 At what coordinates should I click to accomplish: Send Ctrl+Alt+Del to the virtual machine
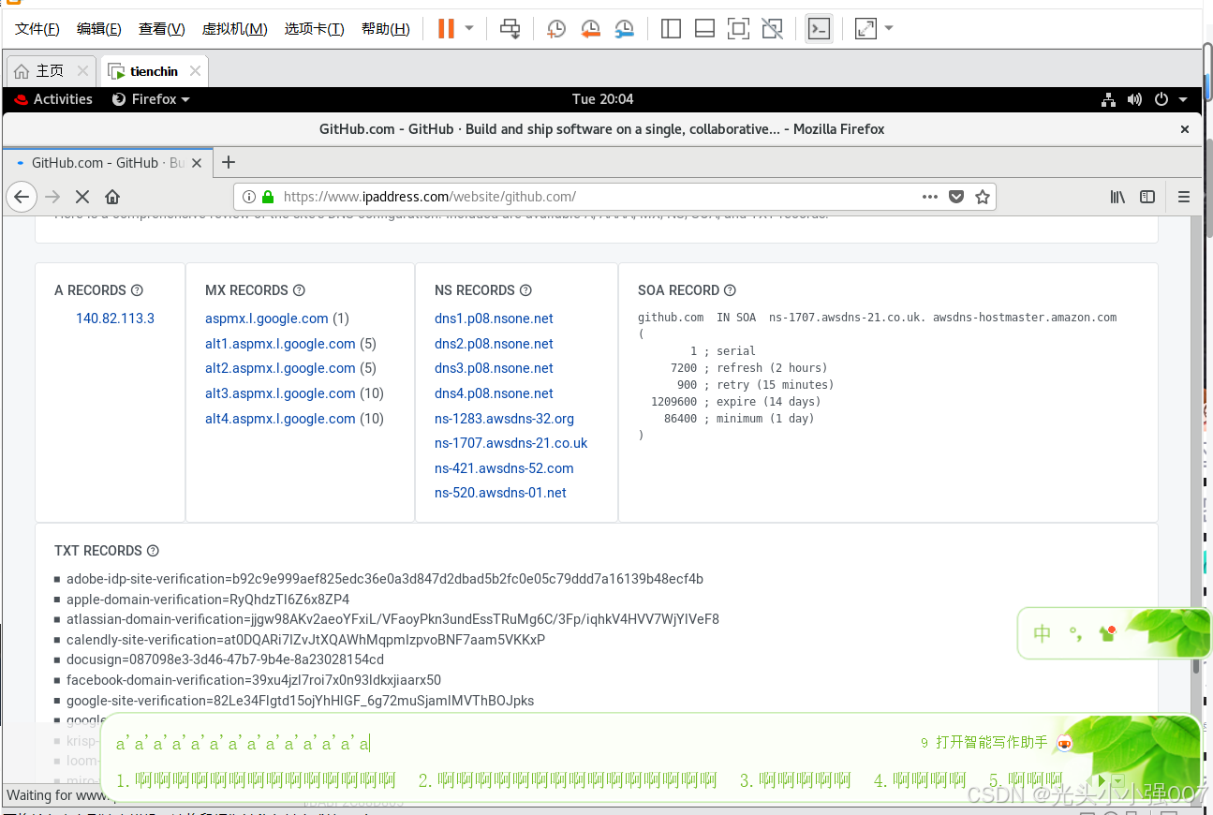pyautogui.click(x=510, y=29)
